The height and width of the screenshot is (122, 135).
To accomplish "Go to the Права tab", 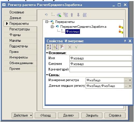I will (20, 52).
